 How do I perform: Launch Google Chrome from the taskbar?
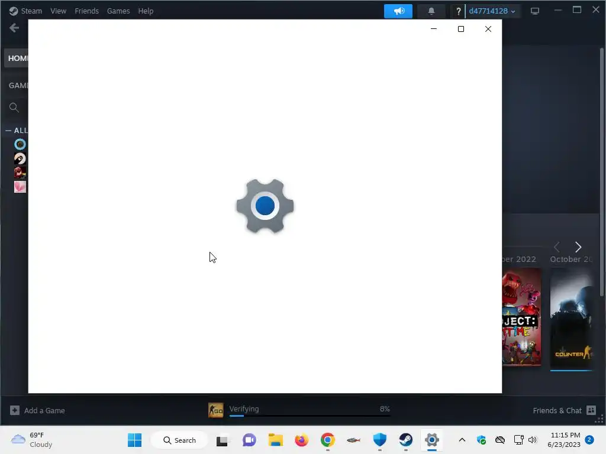327,440
